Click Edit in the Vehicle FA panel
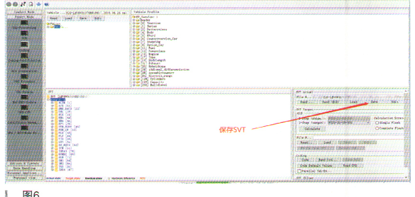 point(98,18)
